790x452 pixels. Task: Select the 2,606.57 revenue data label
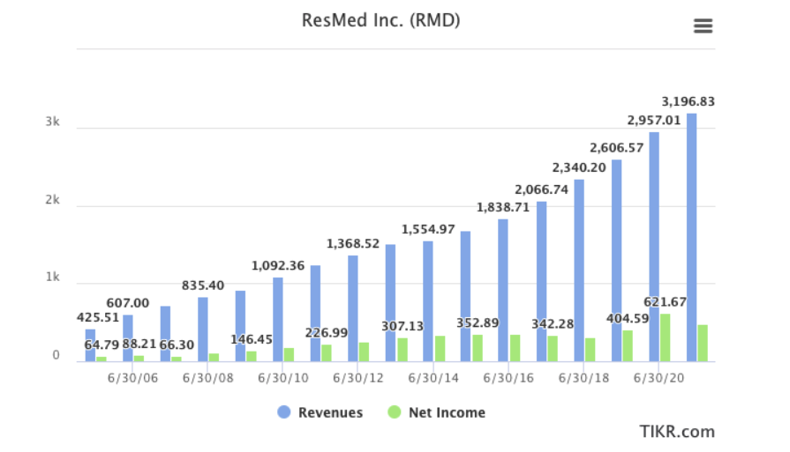point(617,148)
